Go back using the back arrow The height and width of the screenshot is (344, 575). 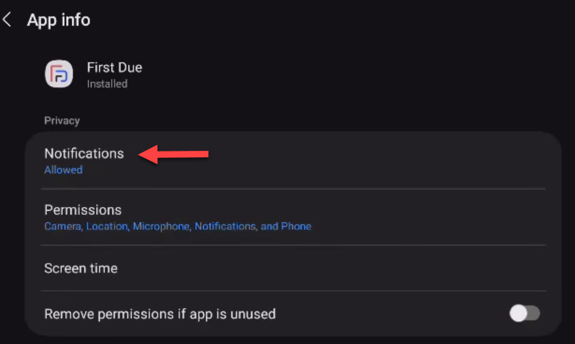pos(7,20)
